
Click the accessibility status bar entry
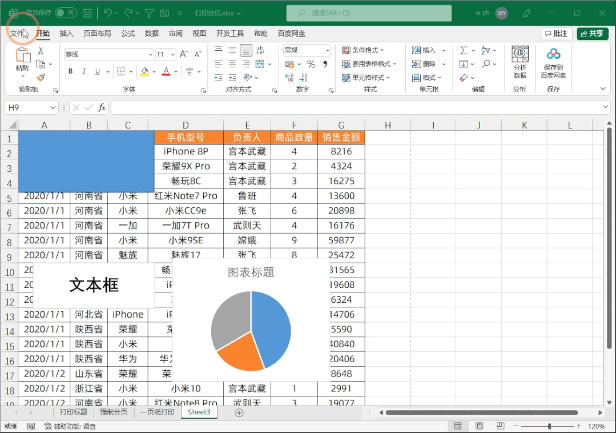[70, 426]
